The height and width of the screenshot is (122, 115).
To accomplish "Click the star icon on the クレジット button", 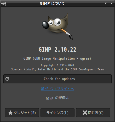I will pyautogui.click(x=10, y=113).
